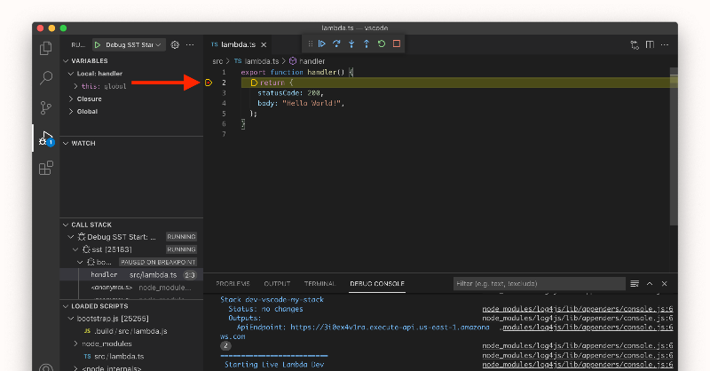Close the bottom panel
Viewport: 710px width, 371px height.
tap(664, 283)
